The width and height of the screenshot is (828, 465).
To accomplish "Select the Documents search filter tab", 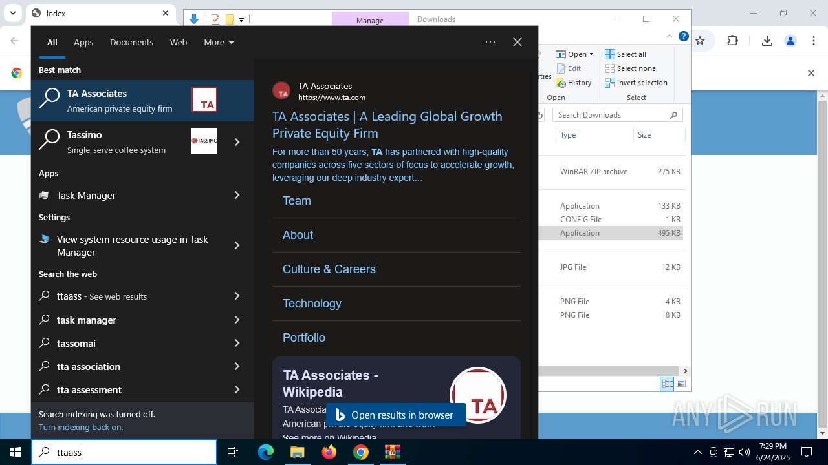I will click(131, 42).
